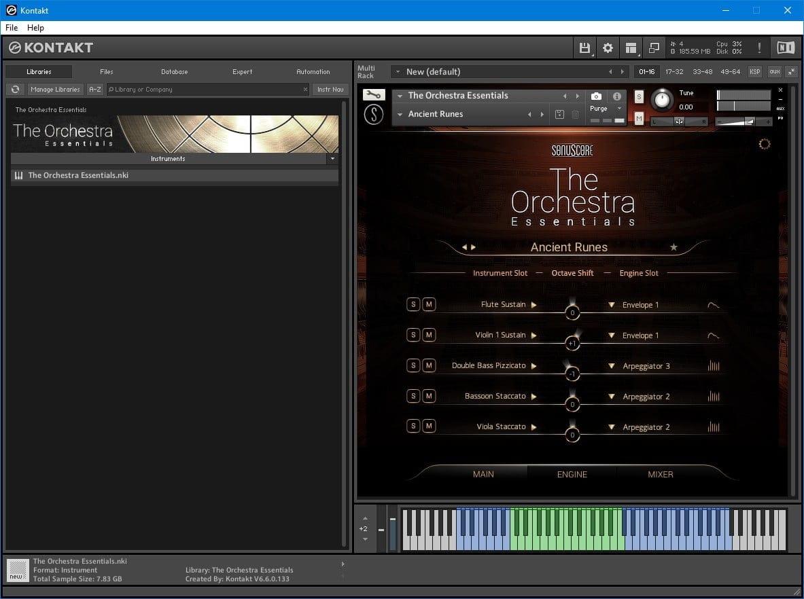The image size is (804, 599).
Task: Click the wrench edit instrument icon
Action: tap(373, 95)
